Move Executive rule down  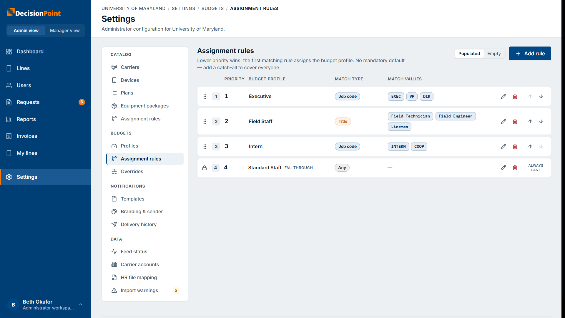pos(541,97)
